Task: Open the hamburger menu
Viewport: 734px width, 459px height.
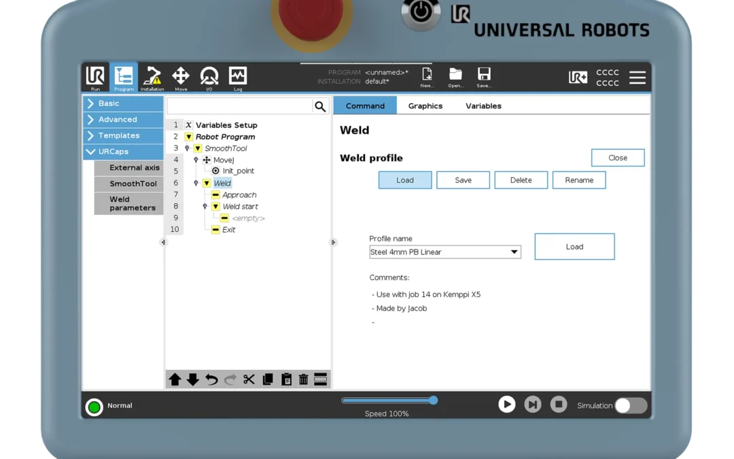Action: pyautogui.click(x=637, y=78)
